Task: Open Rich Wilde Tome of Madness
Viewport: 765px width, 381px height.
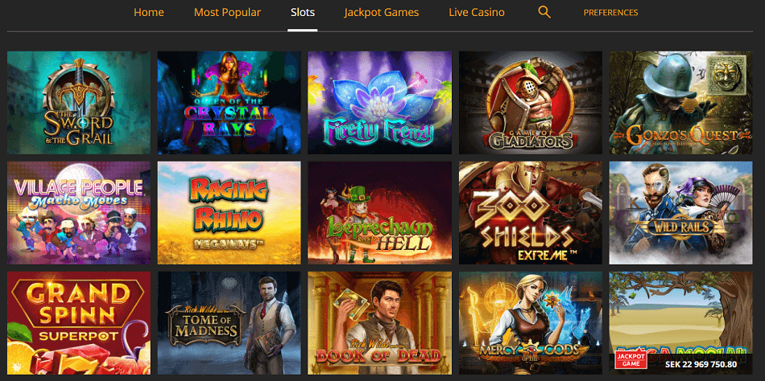Action: point(229,323)
